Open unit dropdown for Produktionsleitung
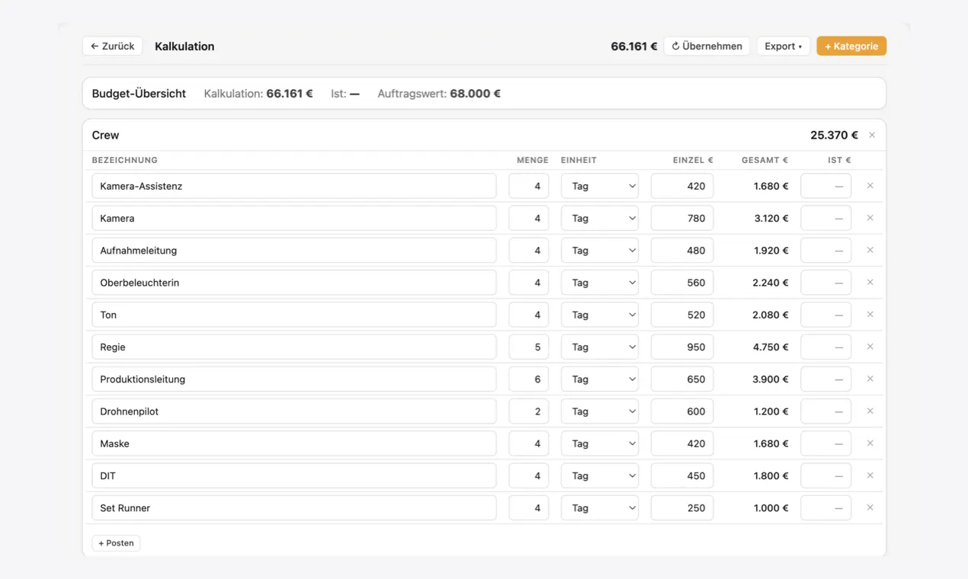 point(600,379)
